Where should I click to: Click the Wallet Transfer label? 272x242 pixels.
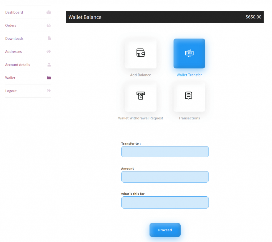189,75
